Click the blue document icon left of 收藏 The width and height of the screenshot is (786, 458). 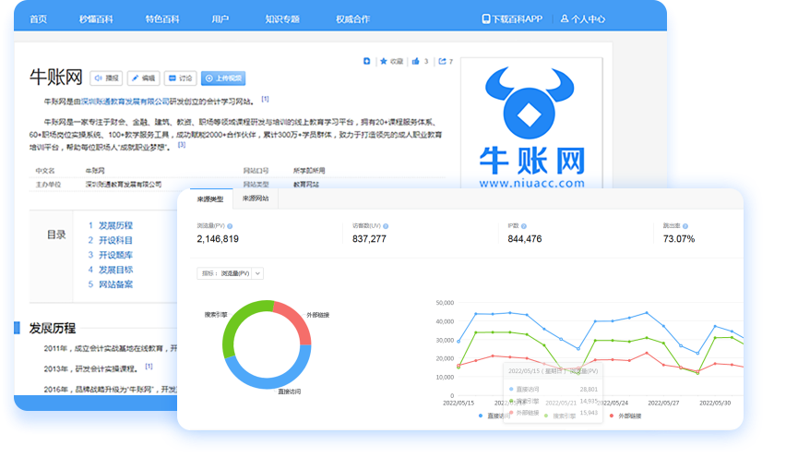(x=366, y=61)
